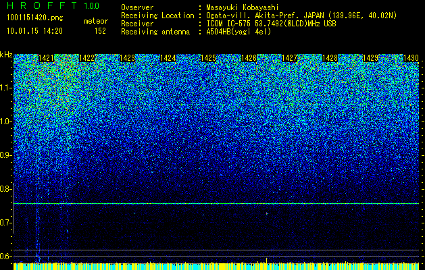The image size is (425, 270).
Task: Click the 1421 time marker label
Action: coord(47,58)
